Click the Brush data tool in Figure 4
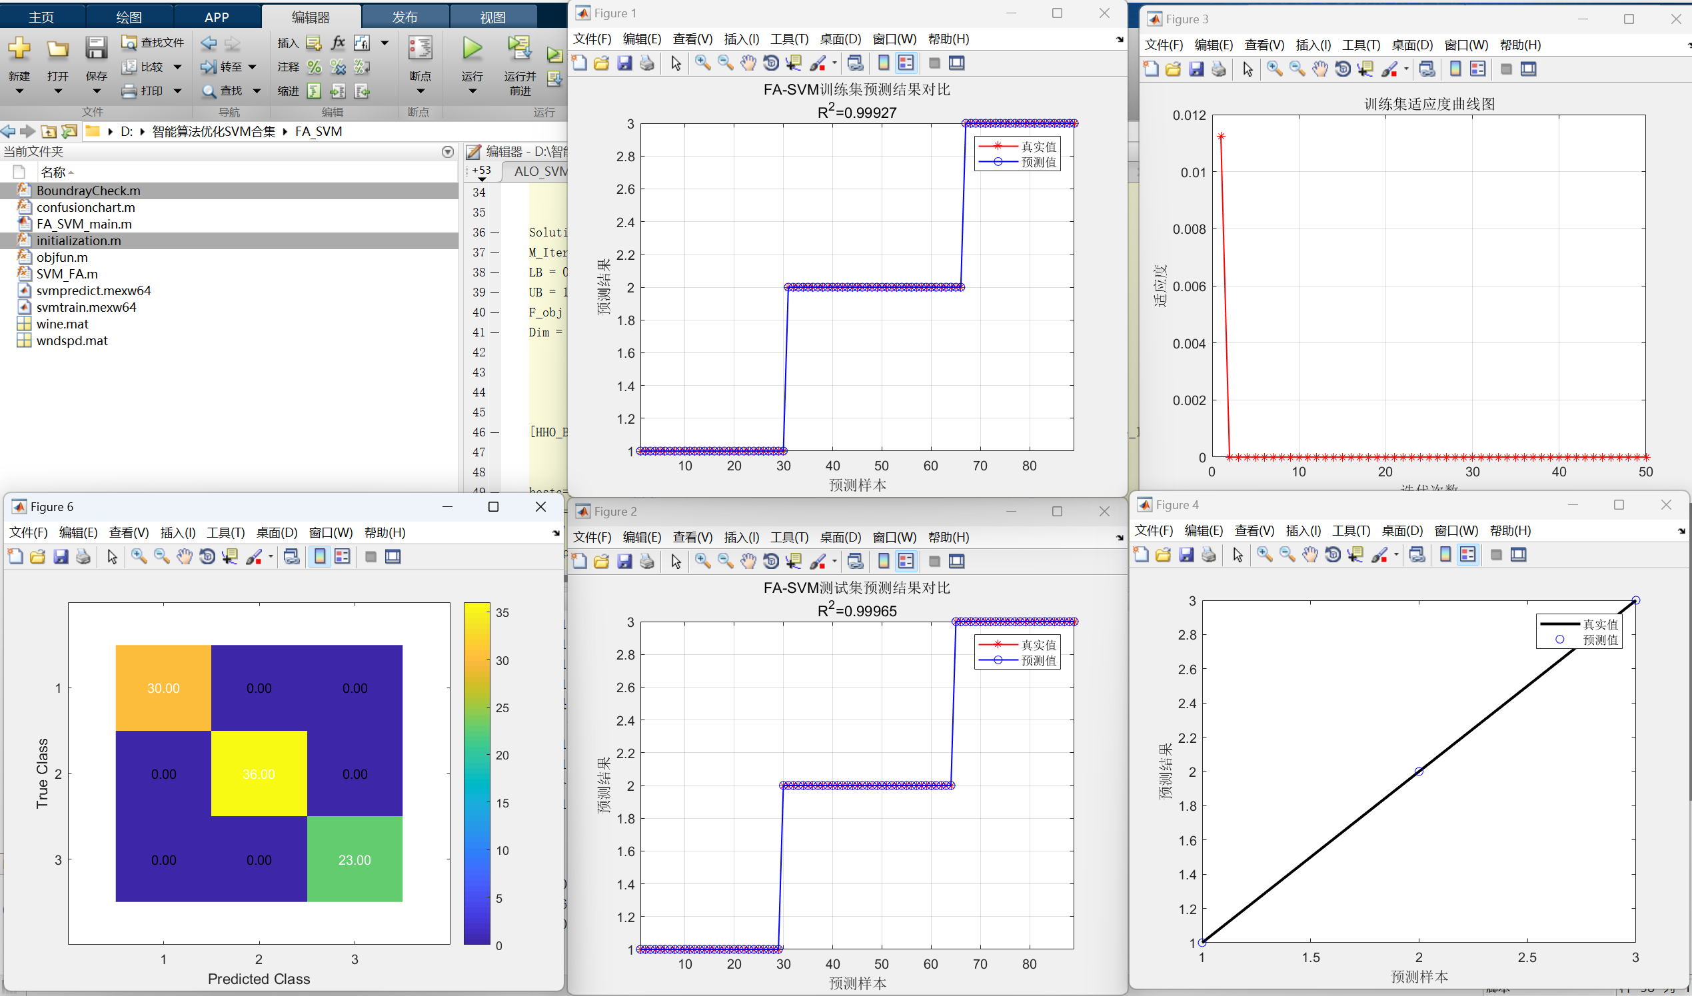 (1379, 555)
